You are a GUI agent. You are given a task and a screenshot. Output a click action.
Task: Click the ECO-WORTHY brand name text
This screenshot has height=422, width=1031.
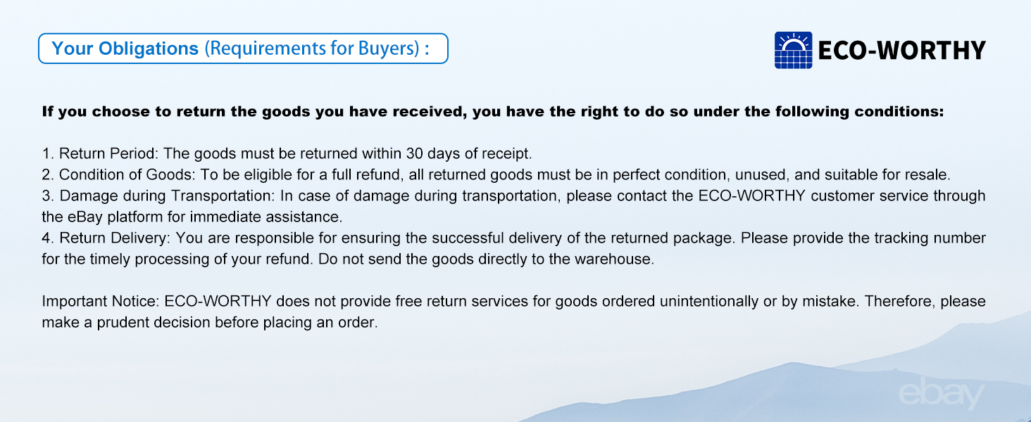pos(902,51)
